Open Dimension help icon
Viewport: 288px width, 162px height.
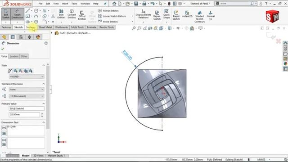46,43
